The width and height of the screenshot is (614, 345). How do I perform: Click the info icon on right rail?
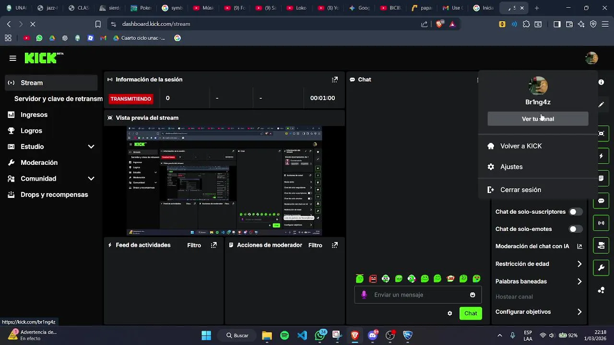(601, 82)
